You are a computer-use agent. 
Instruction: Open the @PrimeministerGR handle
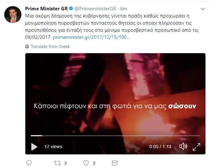[x=95, y=9]
